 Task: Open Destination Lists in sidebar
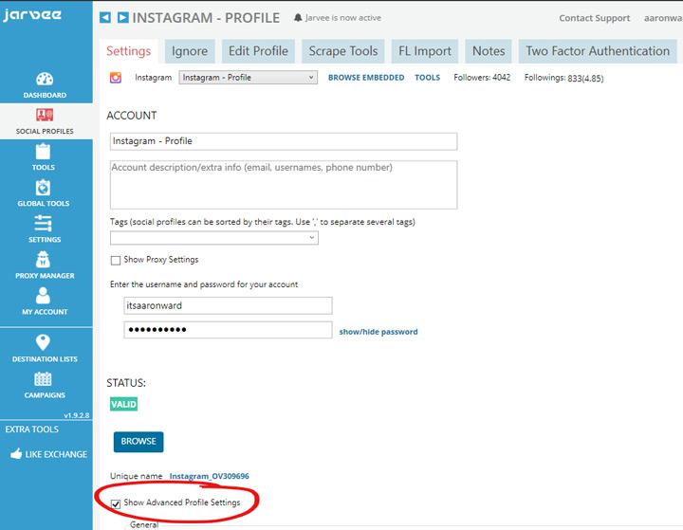click(x=45, y=348)
